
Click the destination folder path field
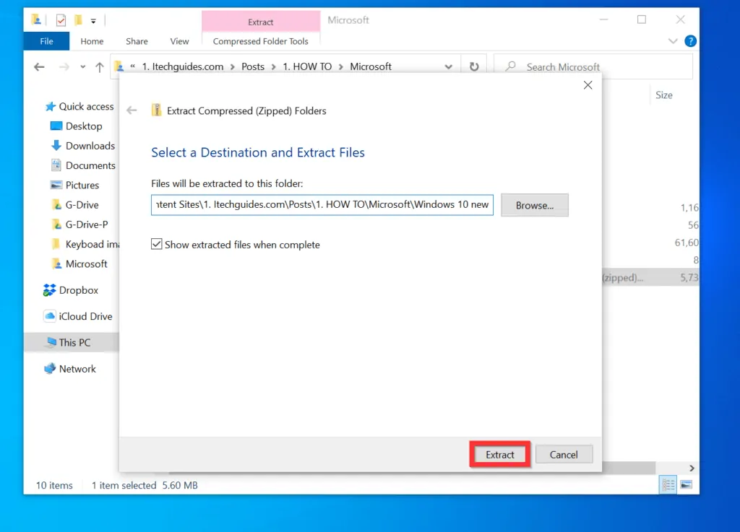(322, 204)
